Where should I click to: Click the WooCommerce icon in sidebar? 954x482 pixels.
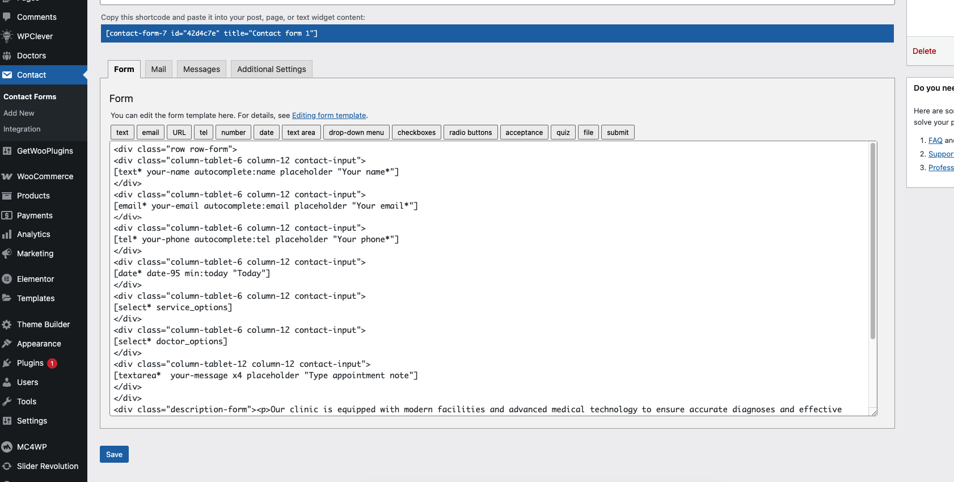(7, 176)
